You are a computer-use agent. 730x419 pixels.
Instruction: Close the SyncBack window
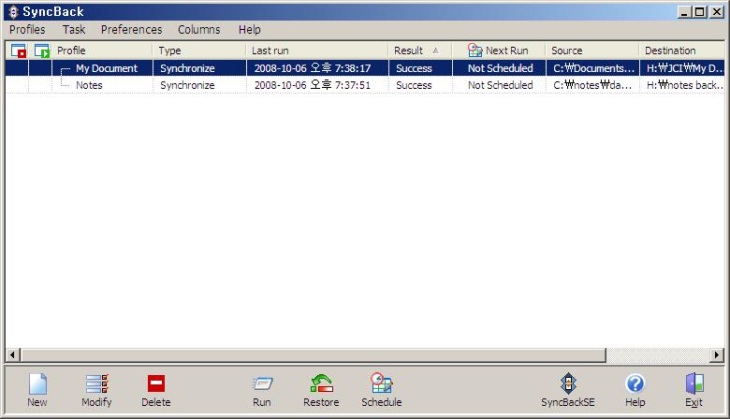pos(717,12)
